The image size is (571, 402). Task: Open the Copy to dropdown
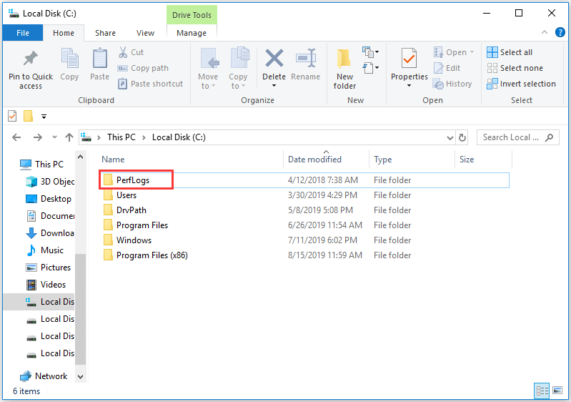click(x=238, y=68)
